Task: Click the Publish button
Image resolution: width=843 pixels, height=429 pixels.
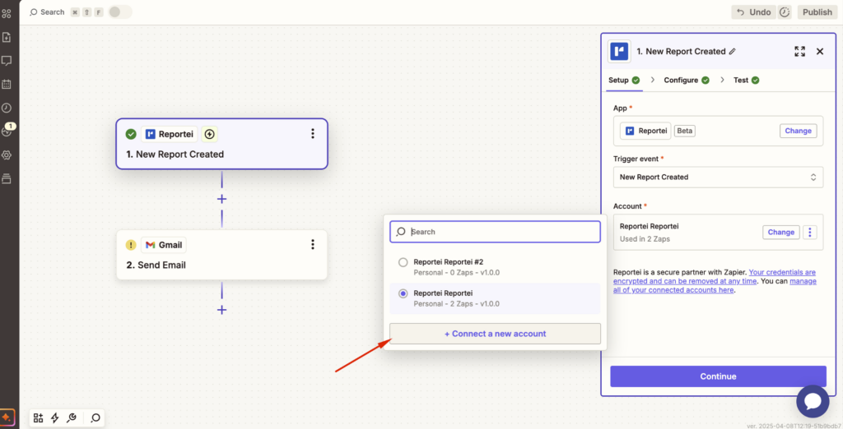Action: pyautogui.click(x=817, y=12)
